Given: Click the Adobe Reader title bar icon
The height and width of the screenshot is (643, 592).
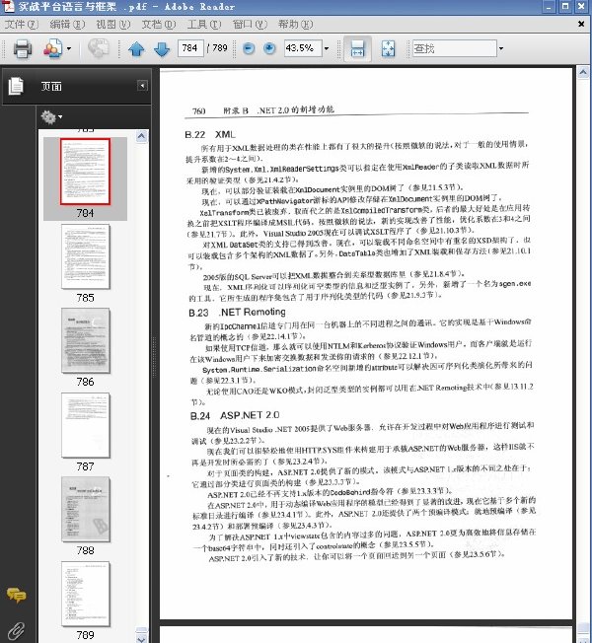Looking at the screenshot, I should [x=8, y=6].
